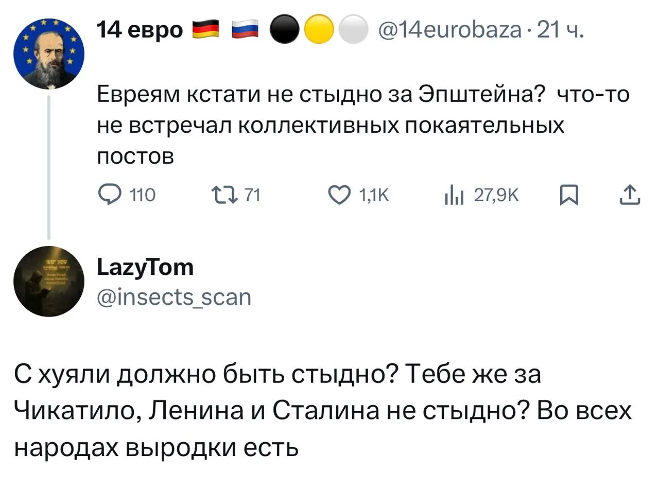Bookmark the 14 евро tweet
This screenshot has width=659, height=491.
[x=569, y=196]
